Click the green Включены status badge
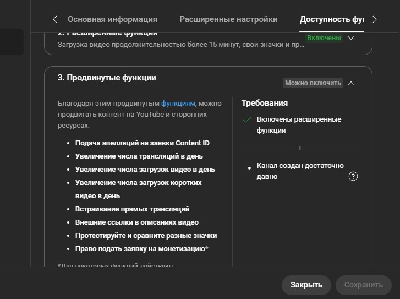400x299 pixels. (x=324, y=38)
